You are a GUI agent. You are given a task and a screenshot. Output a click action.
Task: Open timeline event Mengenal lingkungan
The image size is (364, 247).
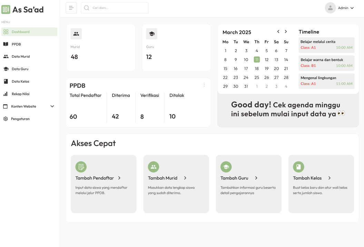click(326, 81)
